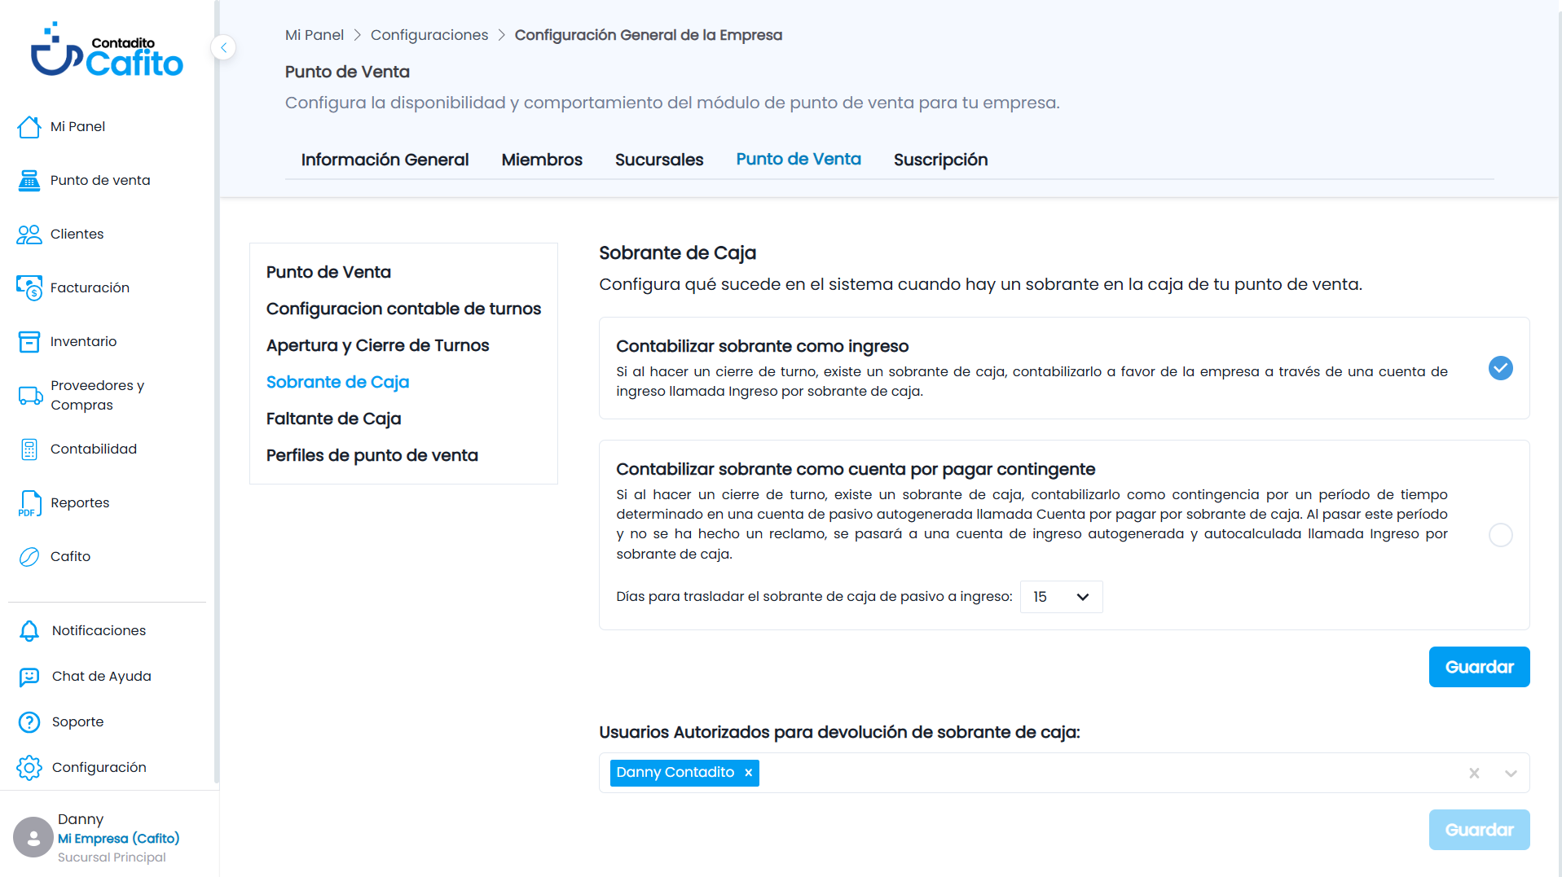Remove the Danny Contadito tag

click(748, 773)
